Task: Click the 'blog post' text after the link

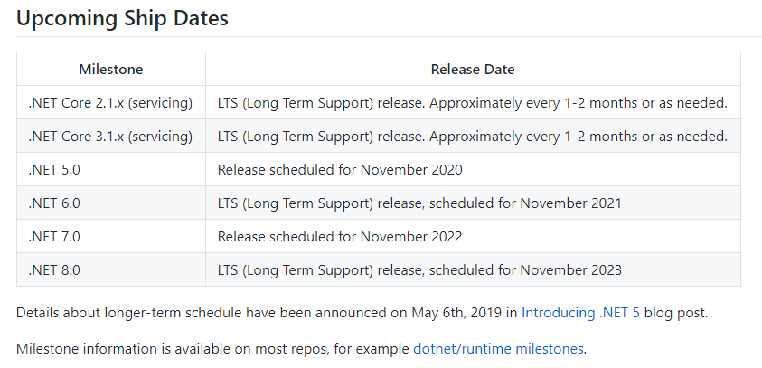Action: point(675,313)
